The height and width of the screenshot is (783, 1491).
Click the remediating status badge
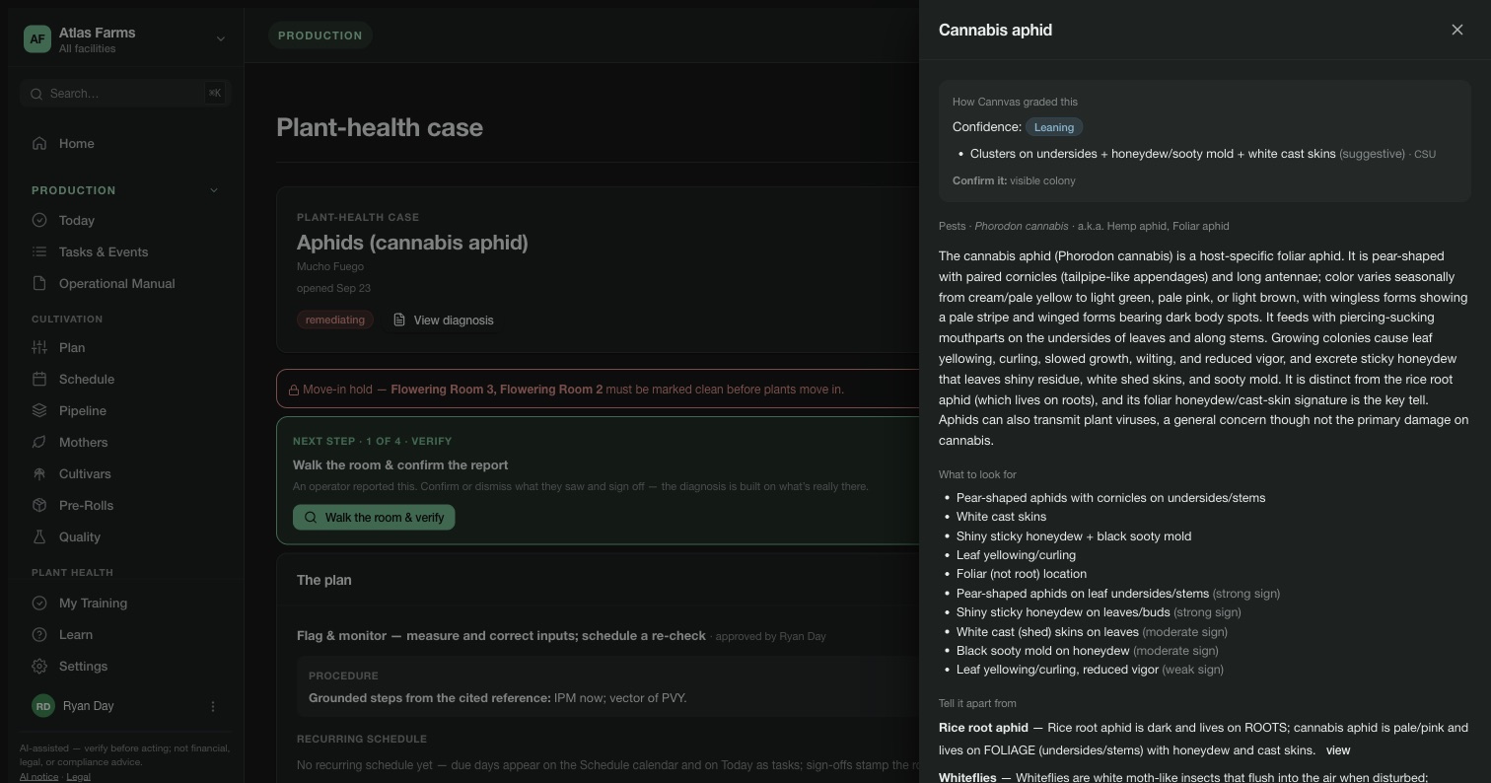point(335,320)
